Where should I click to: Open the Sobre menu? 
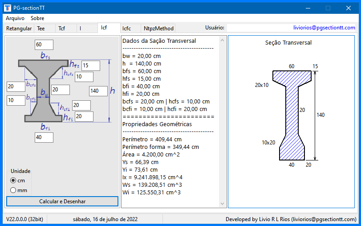(x=37, y=18)
